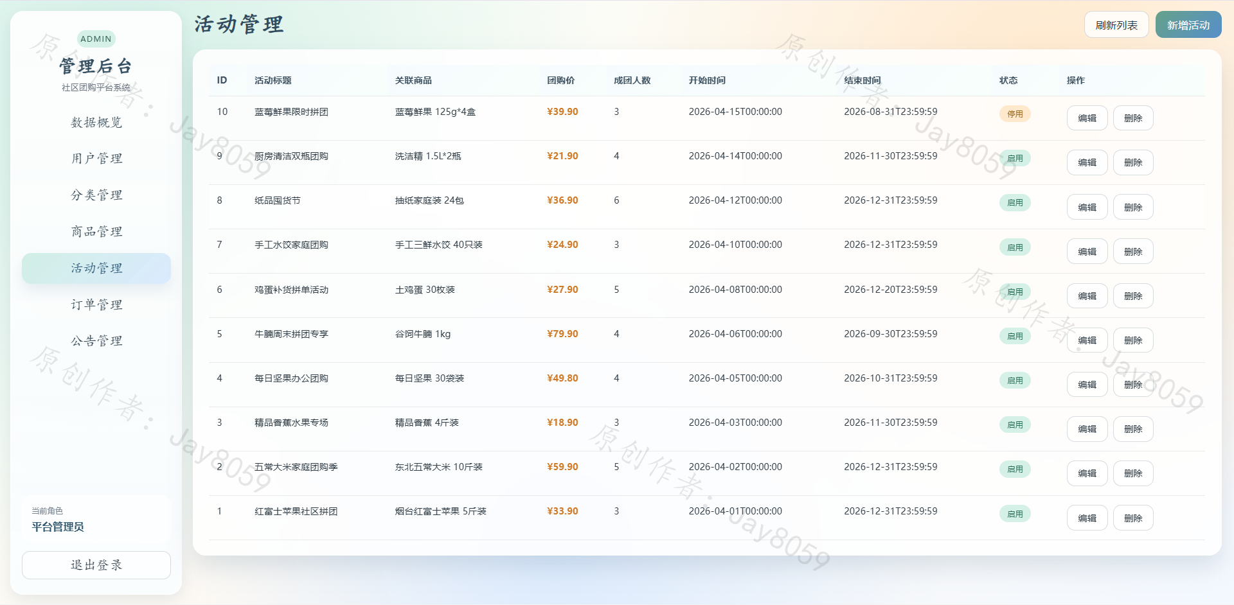Image resolution: width=1234 pixels, height=605 pixels.
Task: Click the ADMIN badge in sidebar
Action: coord(96,39)
